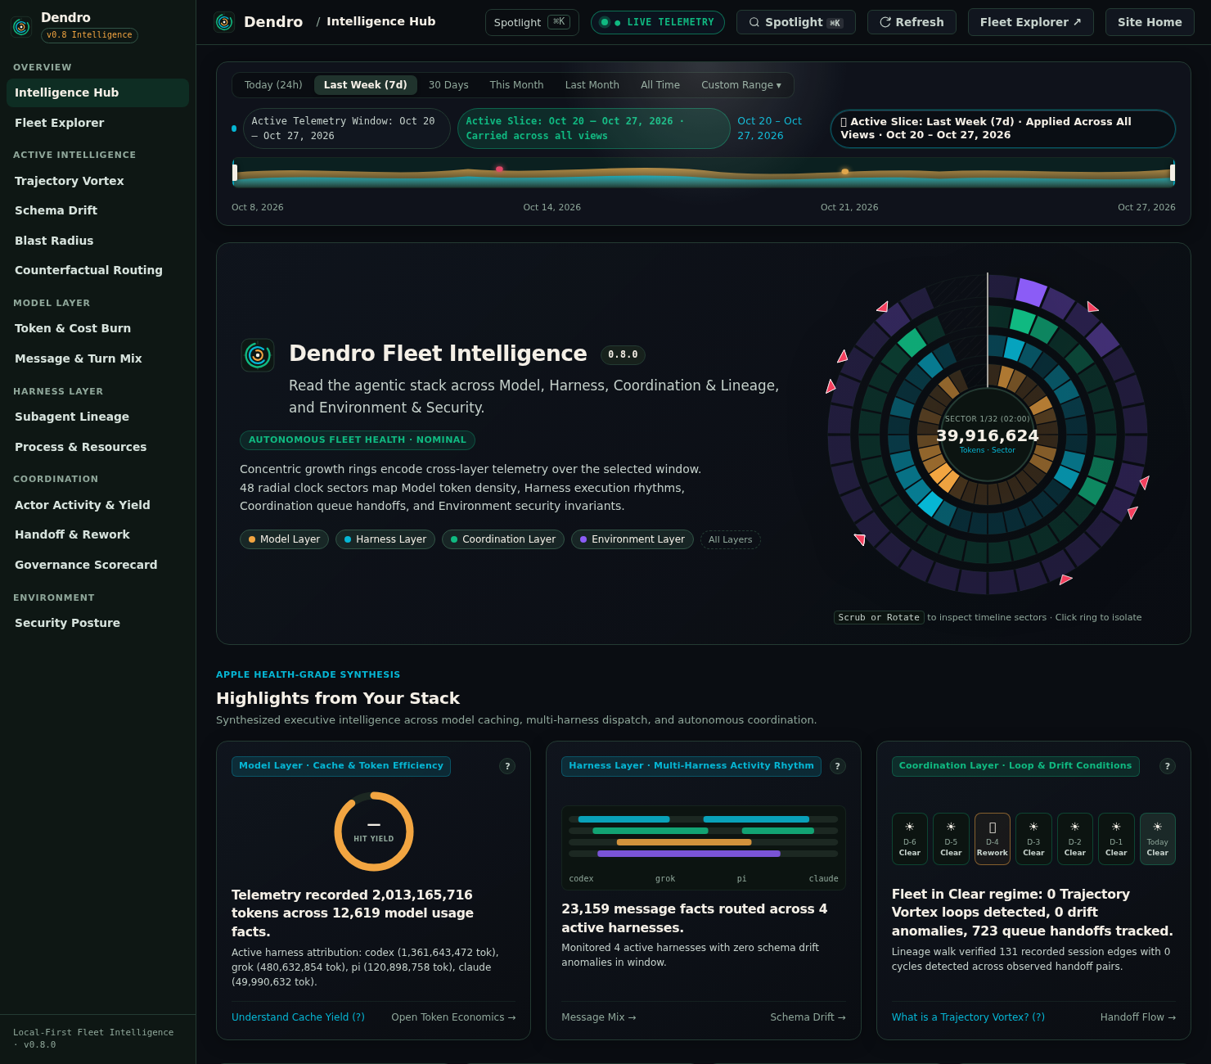Image resolution: width=1211 pixels, height=1064 pixels.
Task: Follow the Open Token Economics link
Action: coord(453,1017)
